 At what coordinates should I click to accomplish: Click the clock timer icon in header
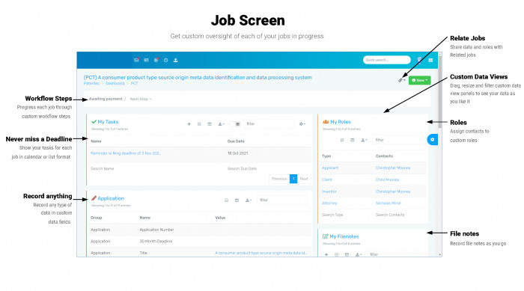click(165, 60)
